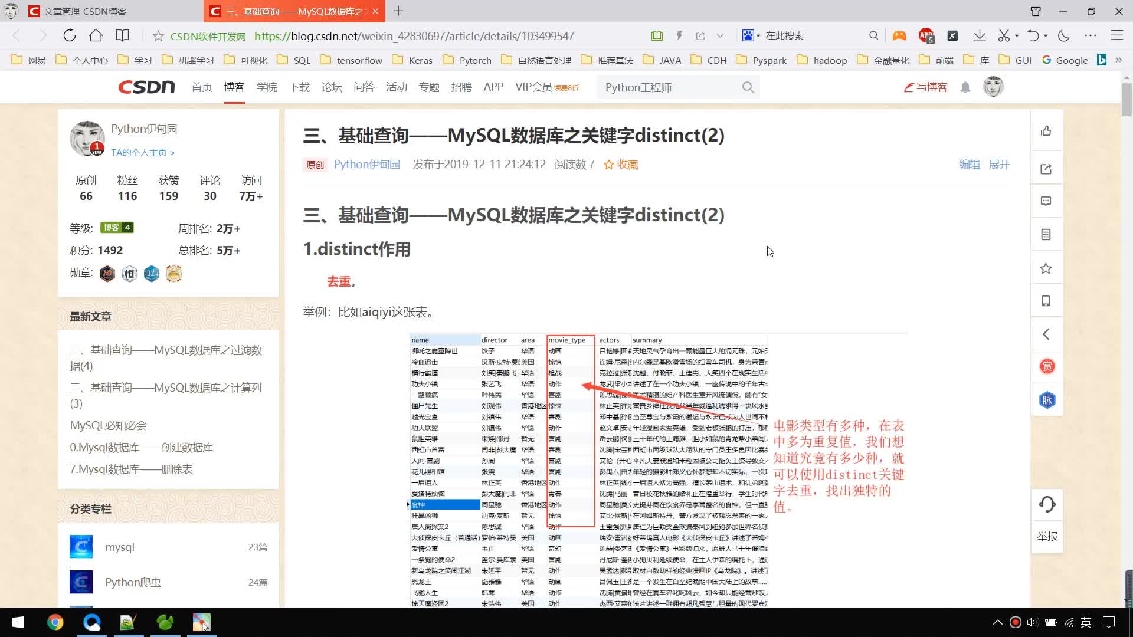
Task: Open the comments icon in right sidebar
Action: click(x=1046, y=202)
